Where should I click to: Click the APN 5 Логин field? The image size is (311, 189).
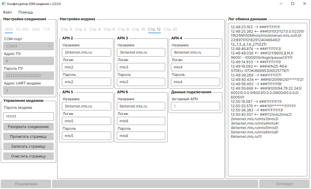point(86,121)
